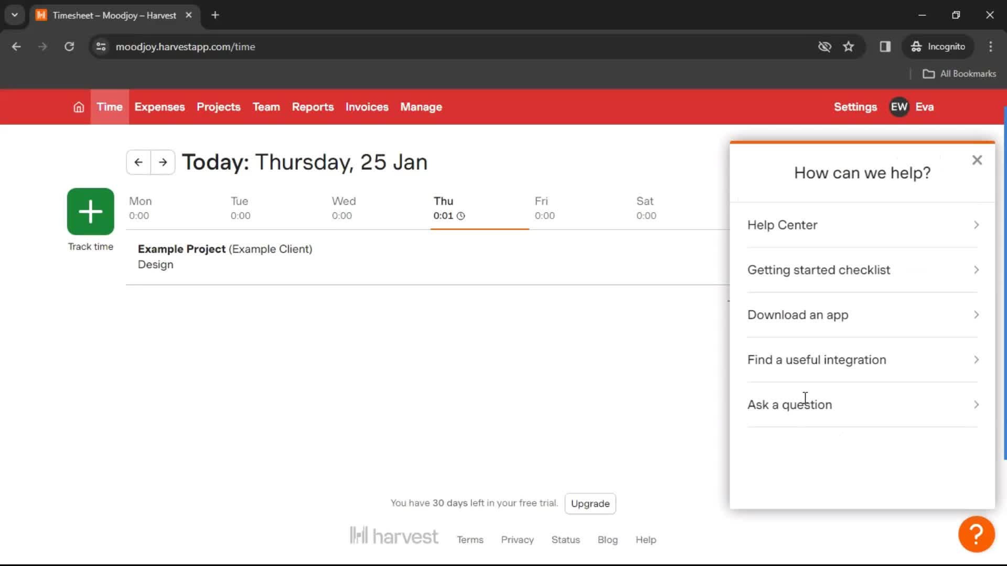This screenshot has width=1007, height=566.
Task: Click the home icon in navigation
Action: tap(78, 107)
